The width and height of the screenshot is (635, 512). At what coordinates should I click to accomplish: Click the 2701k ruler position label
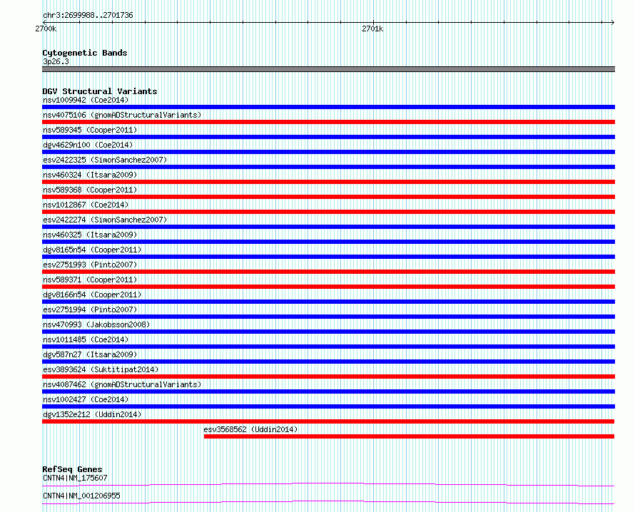tap(372, 29)
